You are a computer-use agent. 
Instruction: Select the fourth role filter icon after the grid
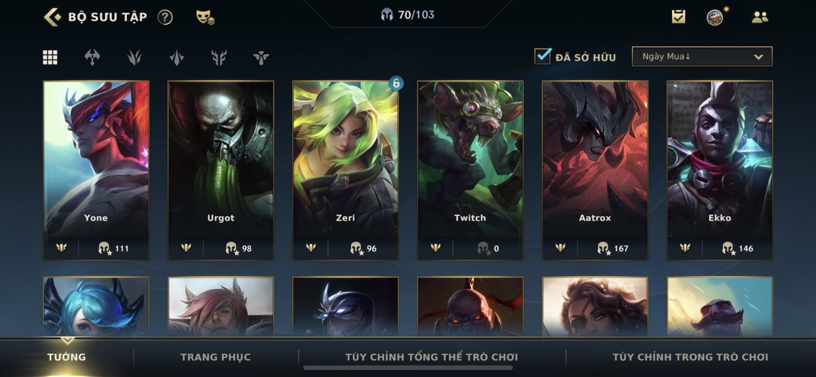click(219, 57)
